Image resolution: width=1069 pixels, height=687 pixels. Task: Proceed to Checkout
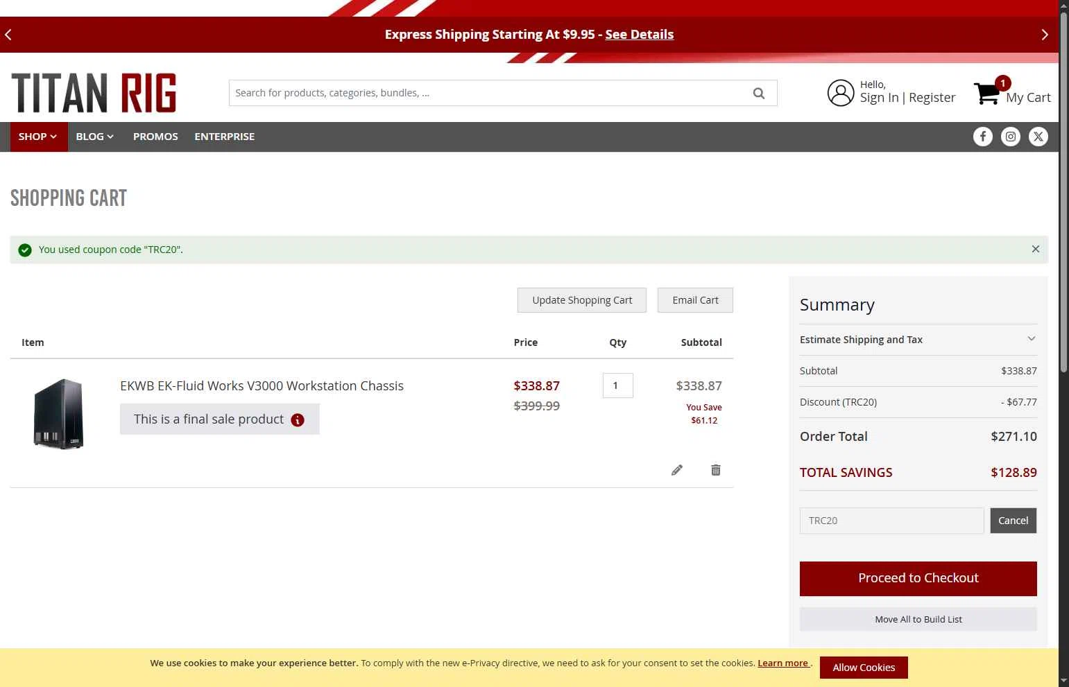[x=918, y=579]
